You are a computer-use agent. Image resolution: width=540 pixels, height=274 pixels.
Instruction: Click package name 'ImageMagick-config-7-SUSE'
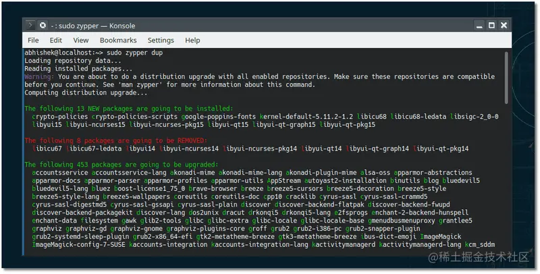[78, 245]
